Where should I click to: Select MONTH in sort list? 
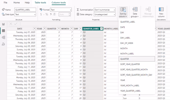coord(137,48)
